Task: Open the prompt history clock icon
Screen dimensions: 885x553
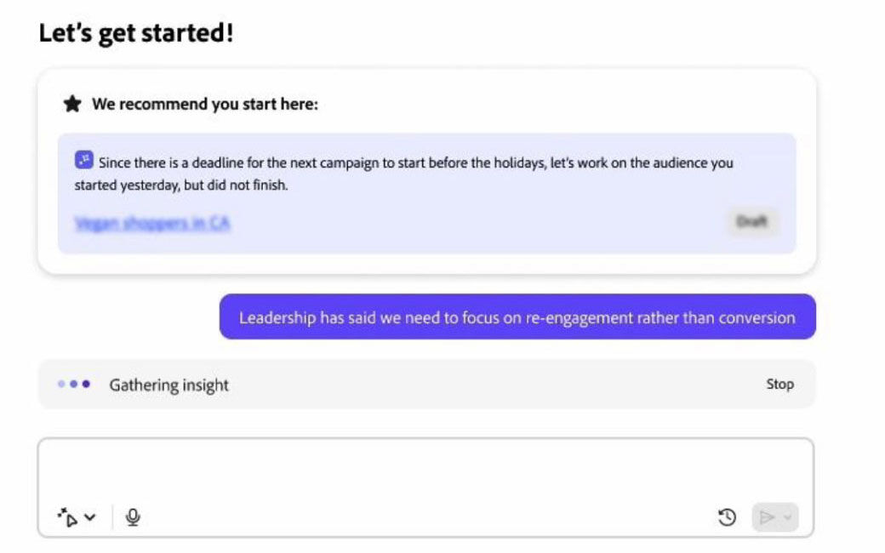Action: [727, 516]
